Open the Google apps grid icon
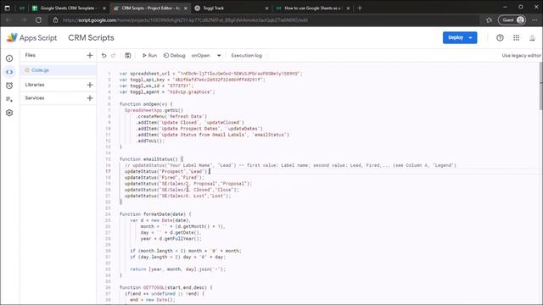543x305 pixels. [x=516, y=37]
